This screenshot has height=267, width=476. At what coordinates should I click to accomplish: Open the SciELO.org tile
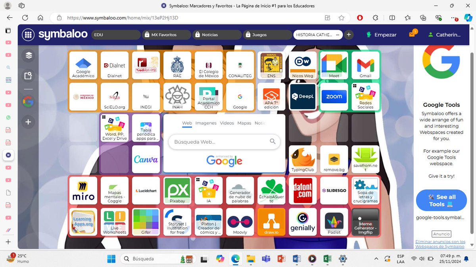point(115,97)
